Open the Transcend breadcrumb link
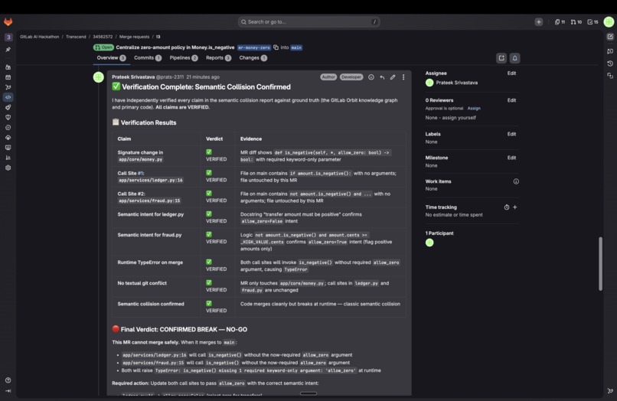The width and height of the screenshot is (617, 401). coord(76,37)
